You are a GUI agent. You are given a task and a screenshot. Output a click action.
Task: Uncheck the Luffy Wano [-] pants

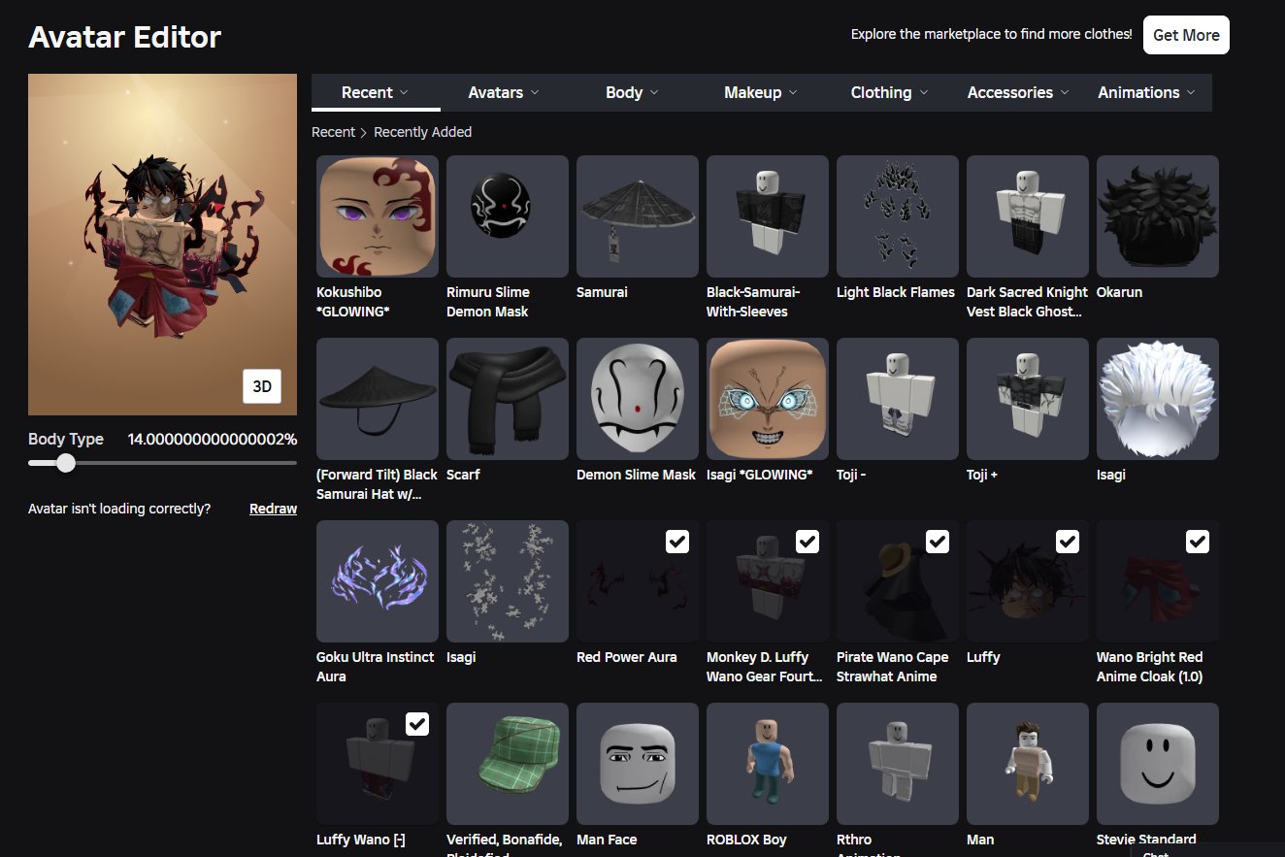[417, 724]
